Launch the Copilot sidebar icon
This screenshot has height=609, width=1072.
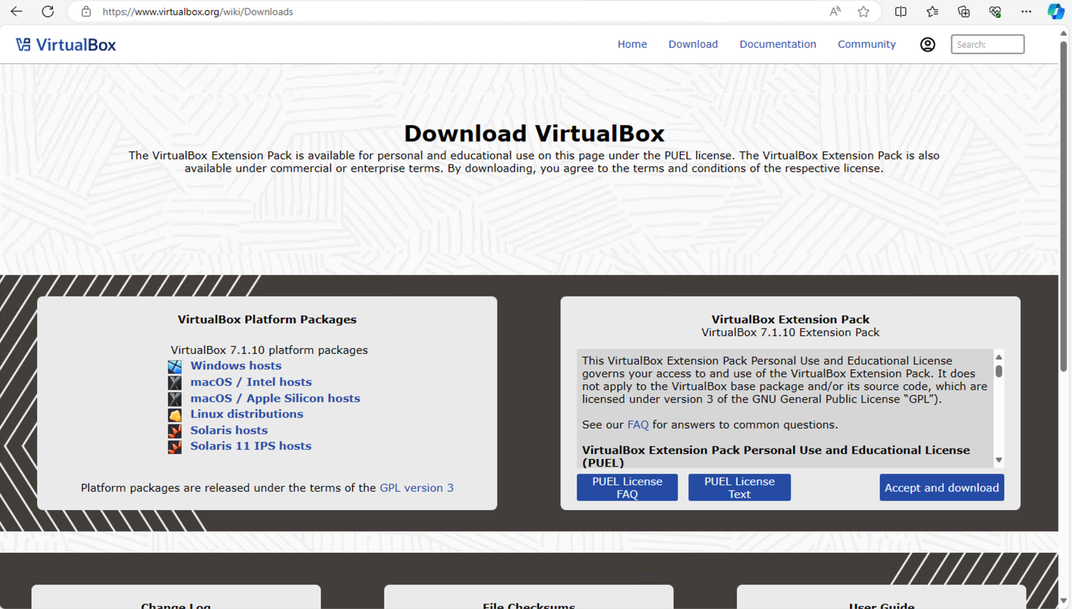coord(1056,11)
